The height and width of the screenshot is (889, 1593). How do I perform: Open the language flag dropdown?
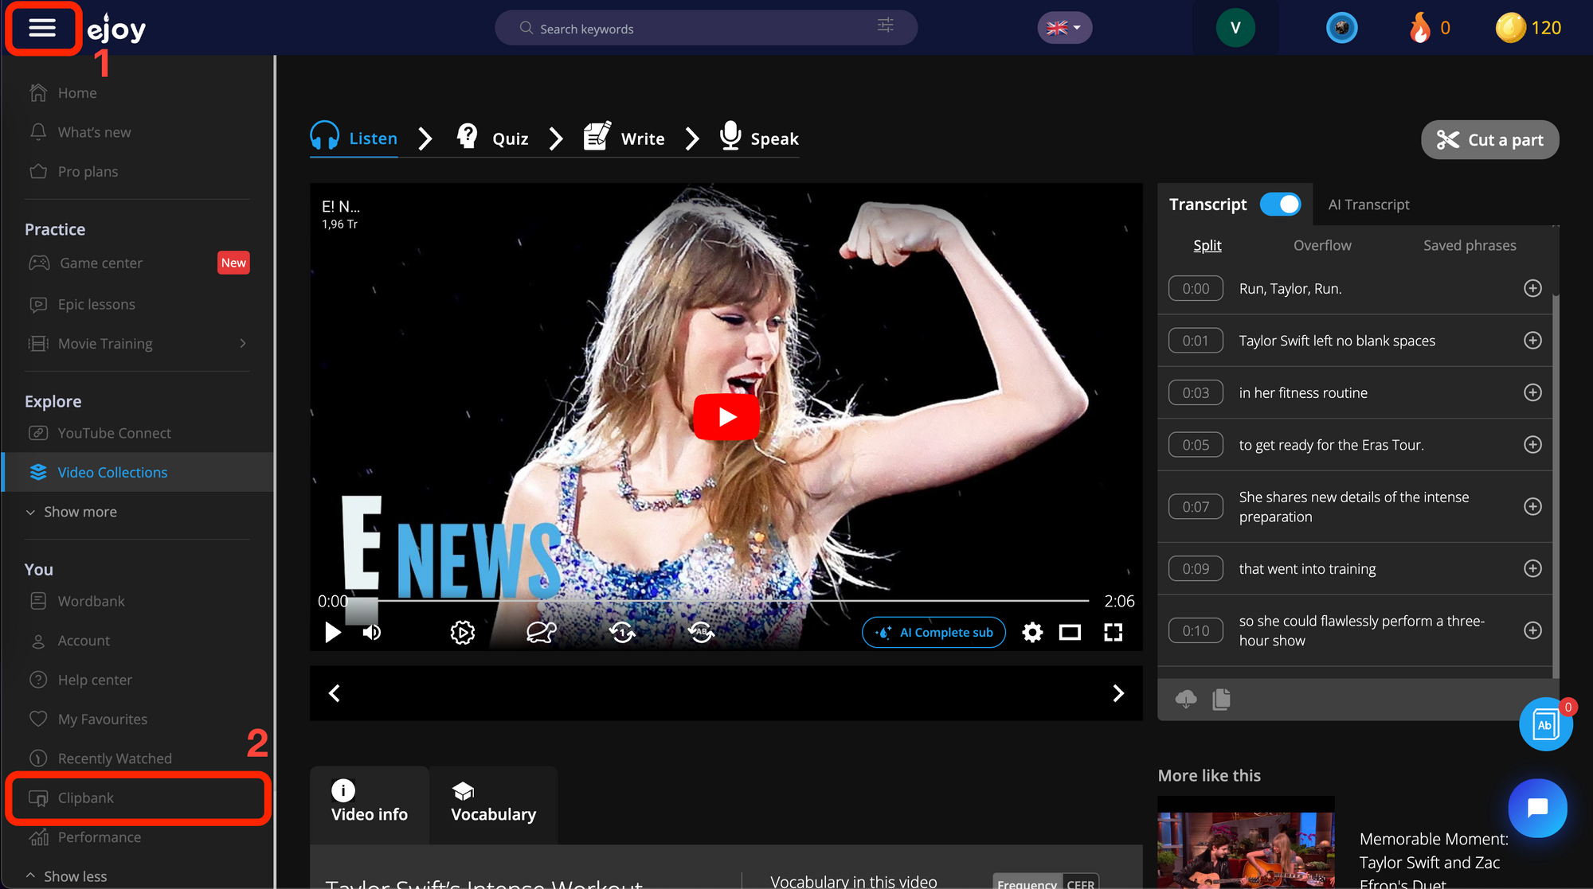[x=1064, y=28]
